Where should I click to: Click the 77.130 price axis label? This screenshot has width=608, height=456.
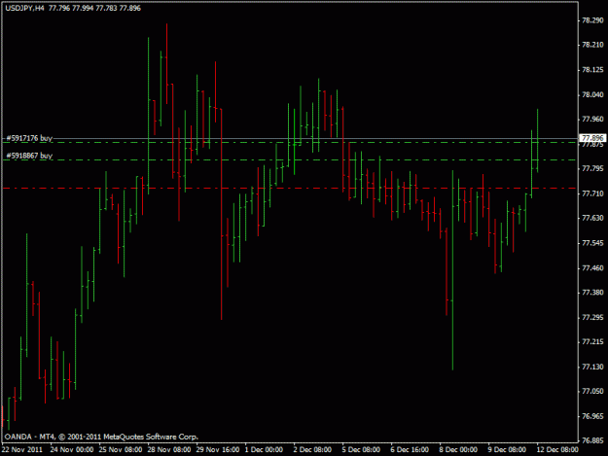point(592,367)
